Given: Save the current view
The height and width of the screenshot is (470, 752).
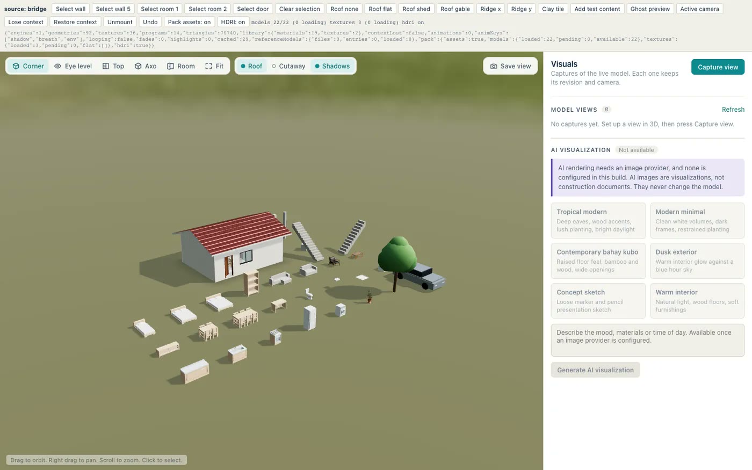Looking at the screenshot, I should [x=511, y=66].
